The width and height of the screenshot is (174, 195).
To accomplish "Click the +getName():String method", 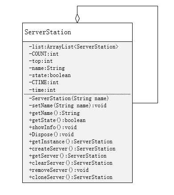I will pyautogui.click(x=54, y=113).
